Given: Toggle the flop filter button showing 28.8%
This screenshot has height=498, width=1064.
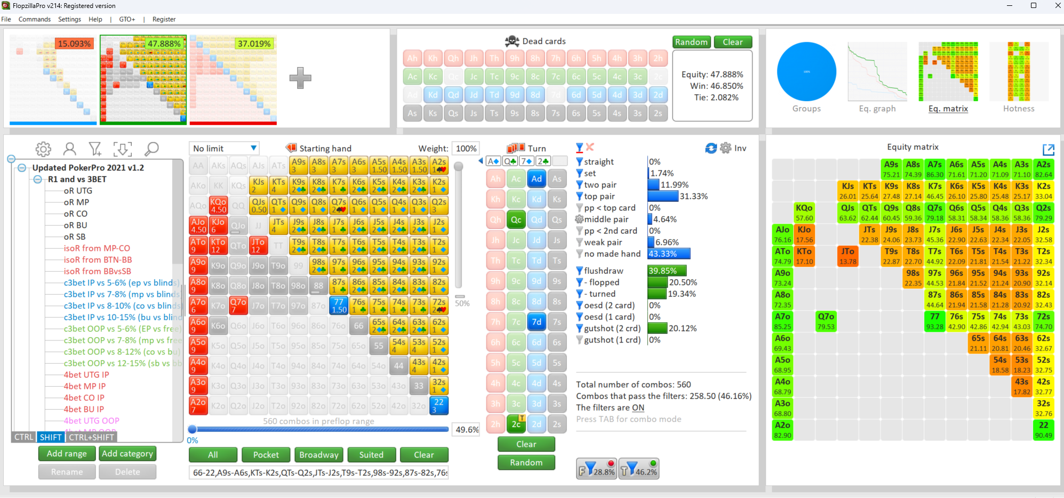Looking at the screenshot, I should (596, 469).
